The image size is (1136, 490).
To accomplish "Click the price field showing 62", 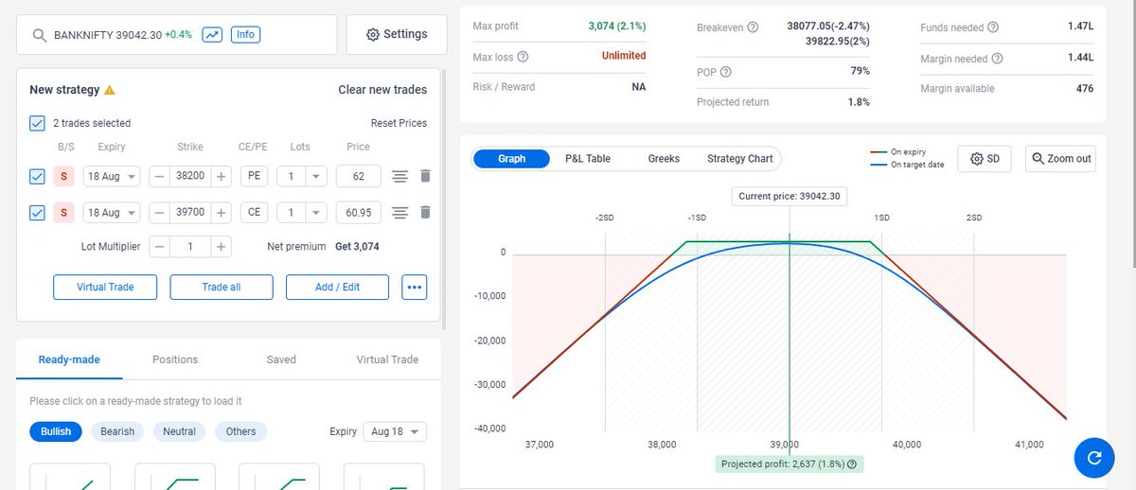I will (x=358, y=176).
